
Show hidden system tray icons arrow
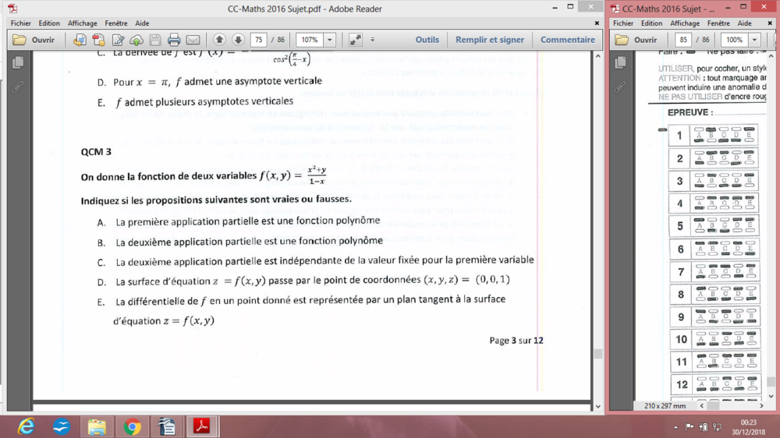(675, 427)
